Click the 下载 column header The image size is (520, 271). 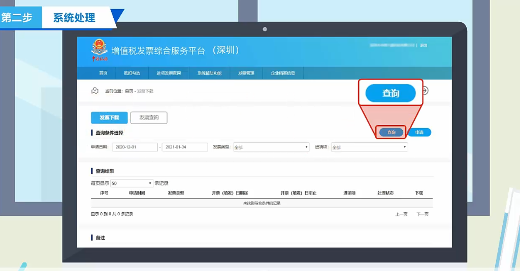(419, 193)
